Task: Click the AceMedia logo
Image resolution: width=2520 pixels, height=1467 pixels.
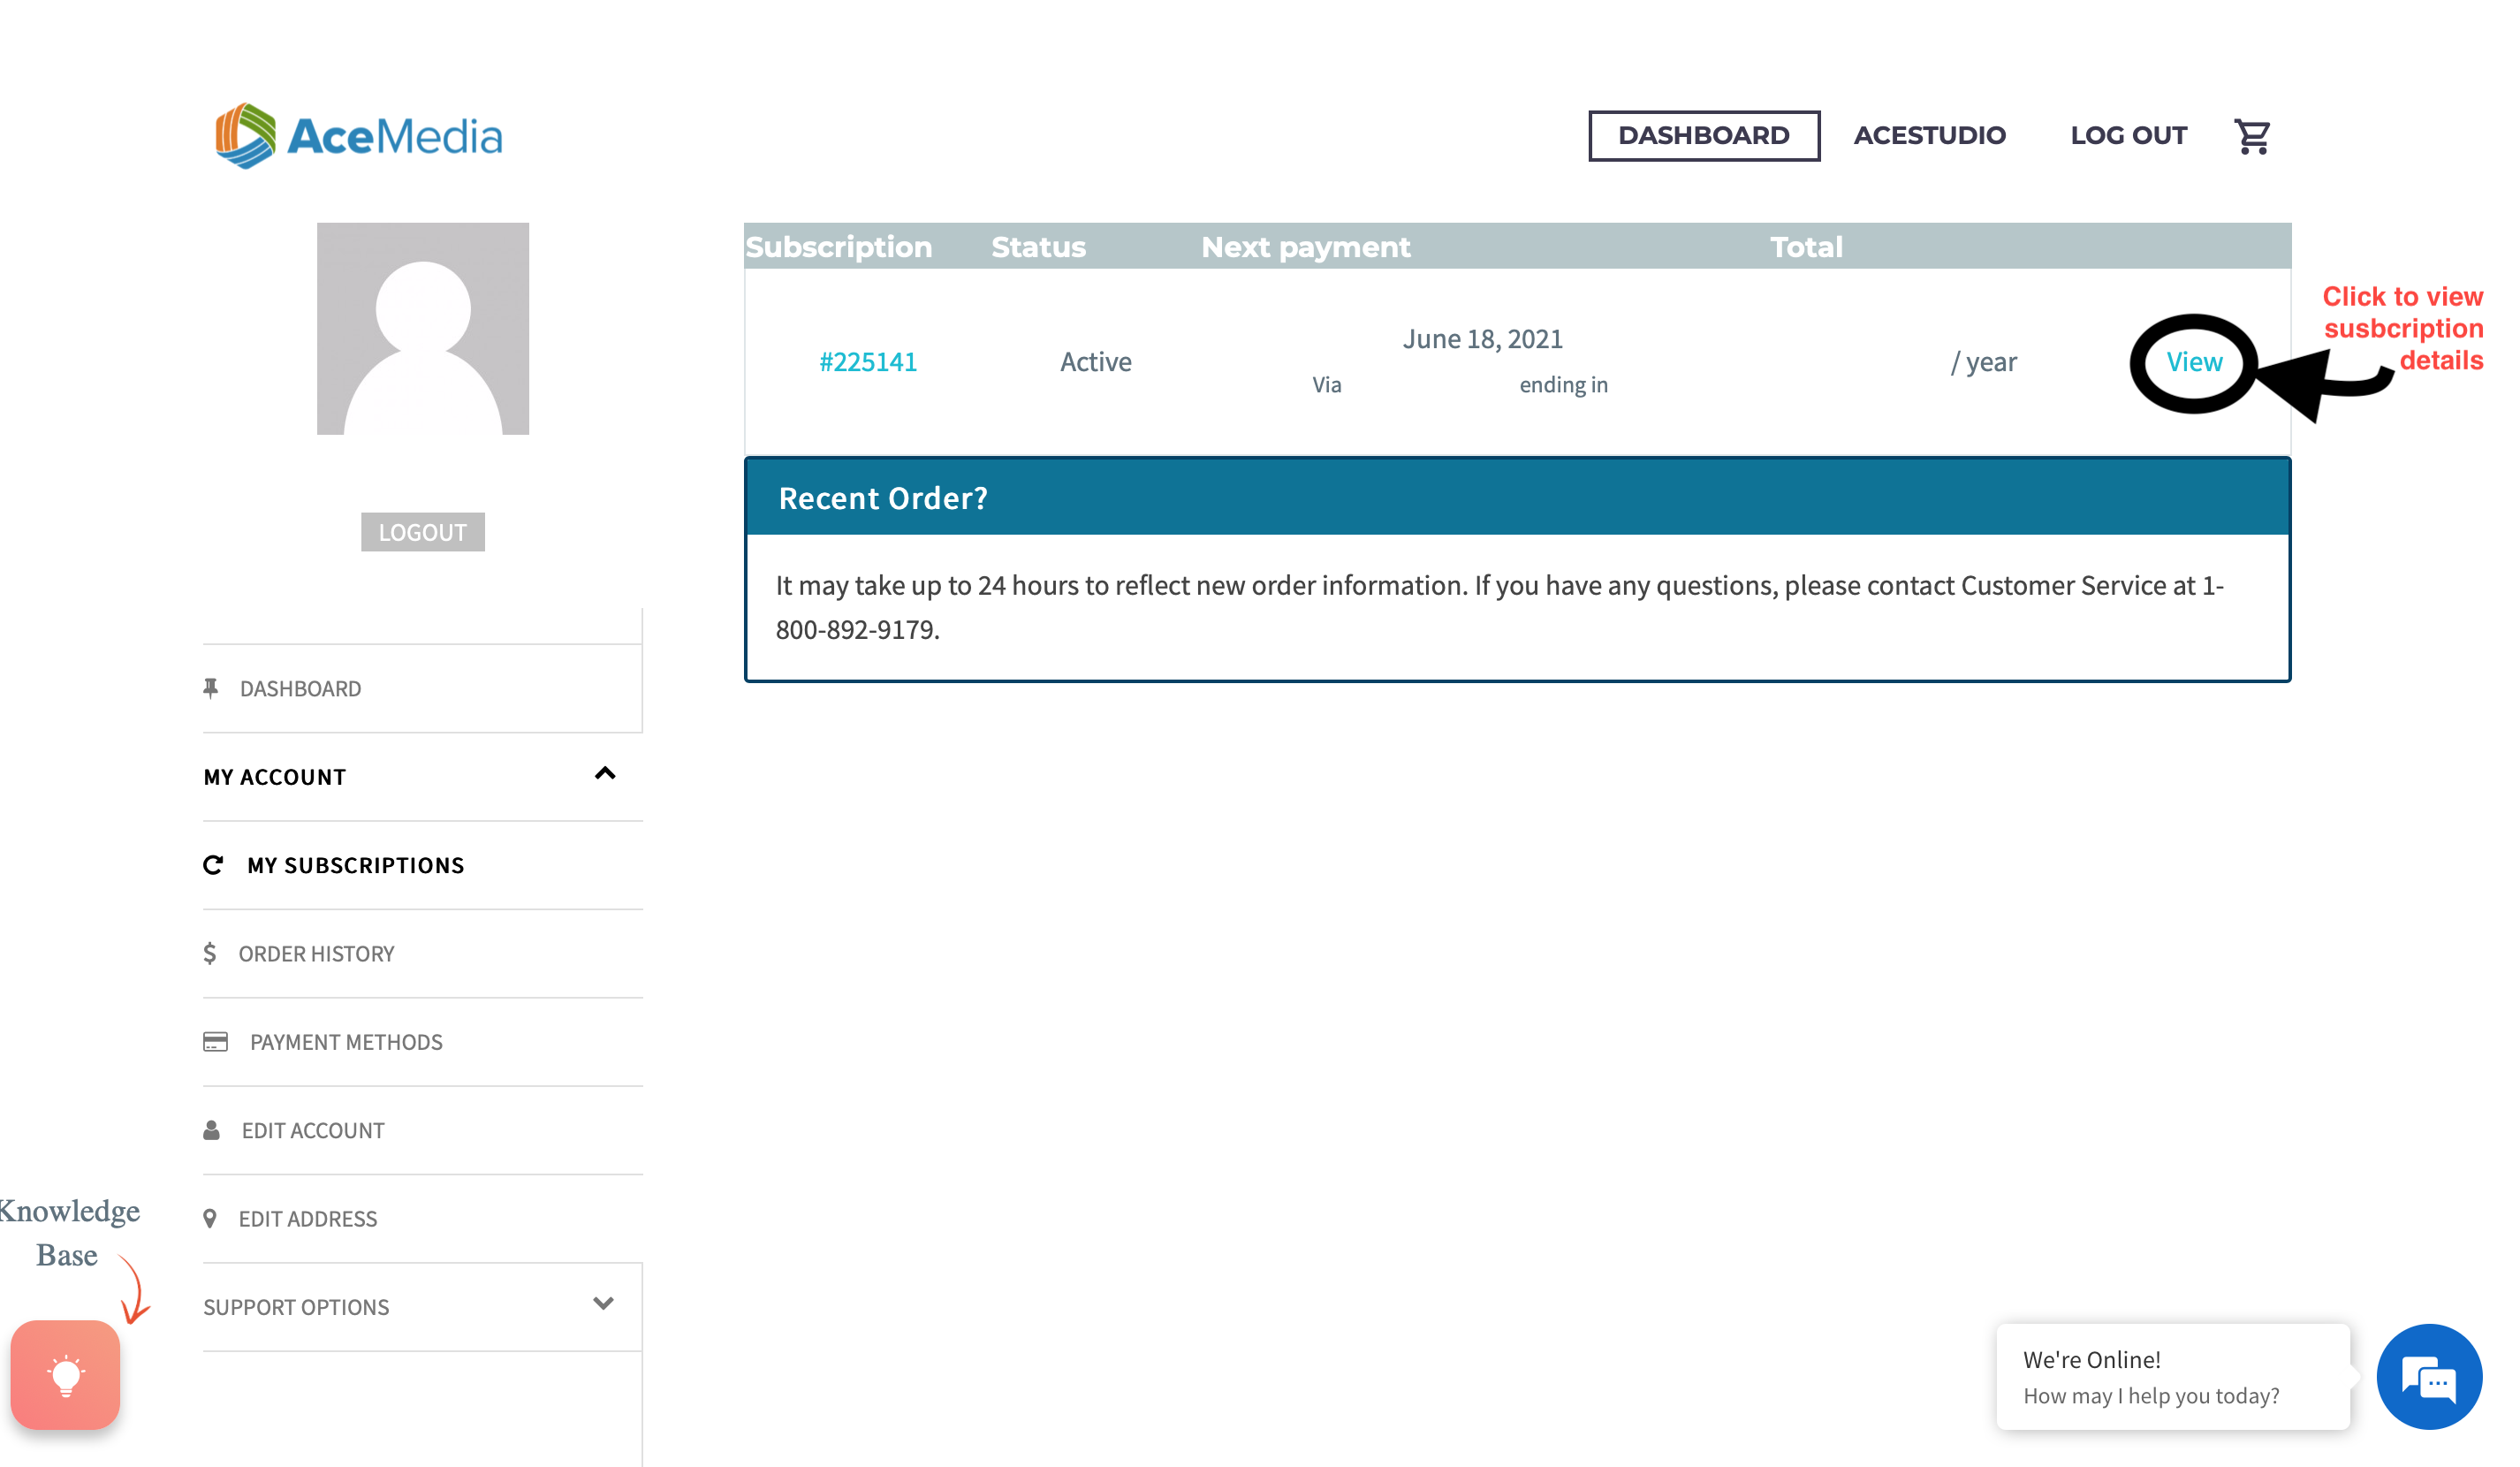Action: pyautogui.click(x=359, y=136)
